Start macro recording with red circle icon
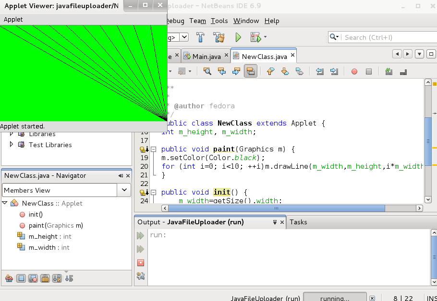The height and width of the screenshot is (301, 437). (354, 71)
